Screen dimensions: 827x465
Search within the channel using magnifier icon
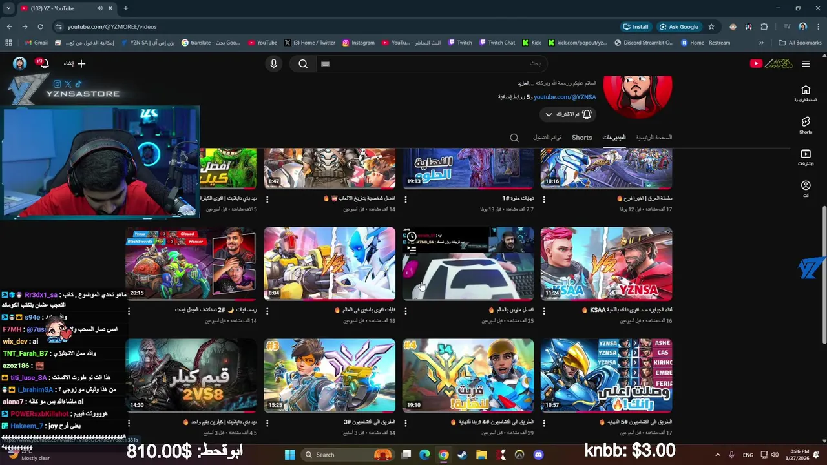tap(514, 138)
